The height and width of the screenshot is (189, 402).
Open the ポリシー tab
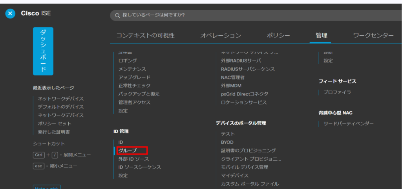click(278, 36)
